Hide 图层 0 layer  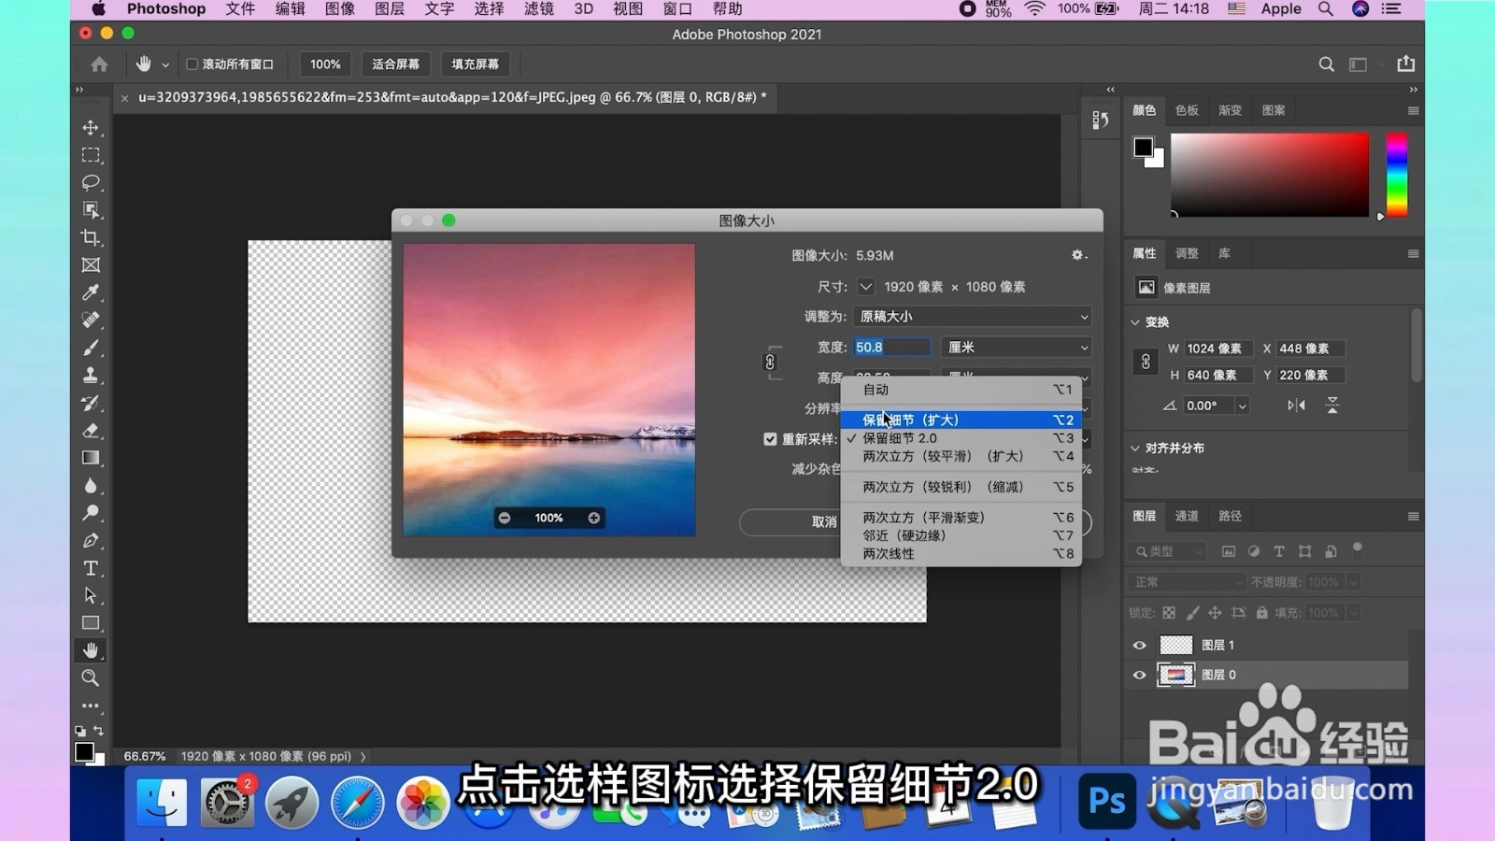(1139, 675)
